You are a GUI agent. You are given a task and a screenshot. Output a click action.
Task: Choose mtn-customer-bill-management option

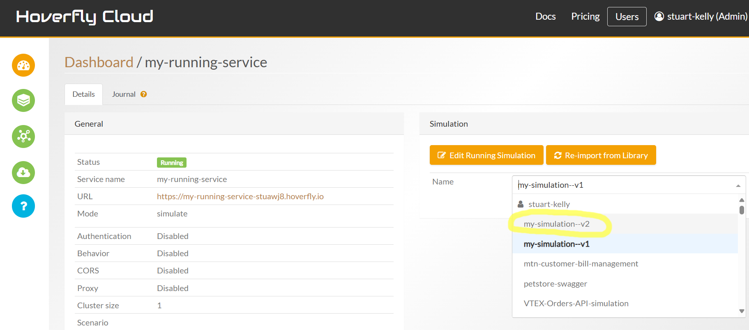[x=581, y=264]
